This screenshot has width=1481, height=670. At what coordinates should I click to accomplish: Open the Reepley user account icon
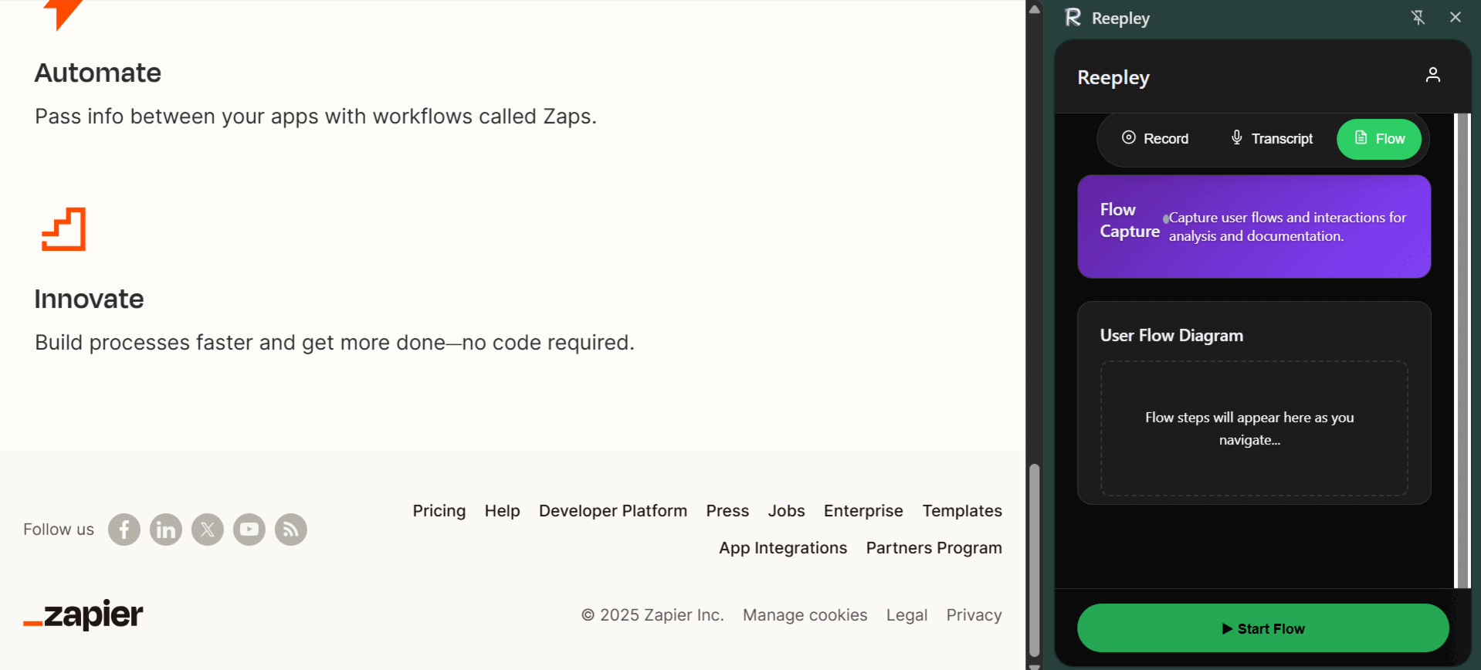(1433, 75)
